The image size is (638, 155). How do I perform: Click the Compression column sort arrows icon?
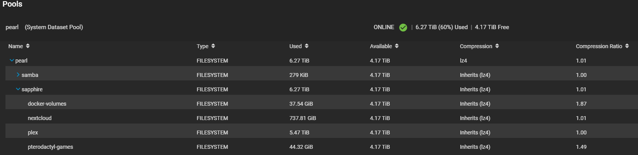point(497,46)
